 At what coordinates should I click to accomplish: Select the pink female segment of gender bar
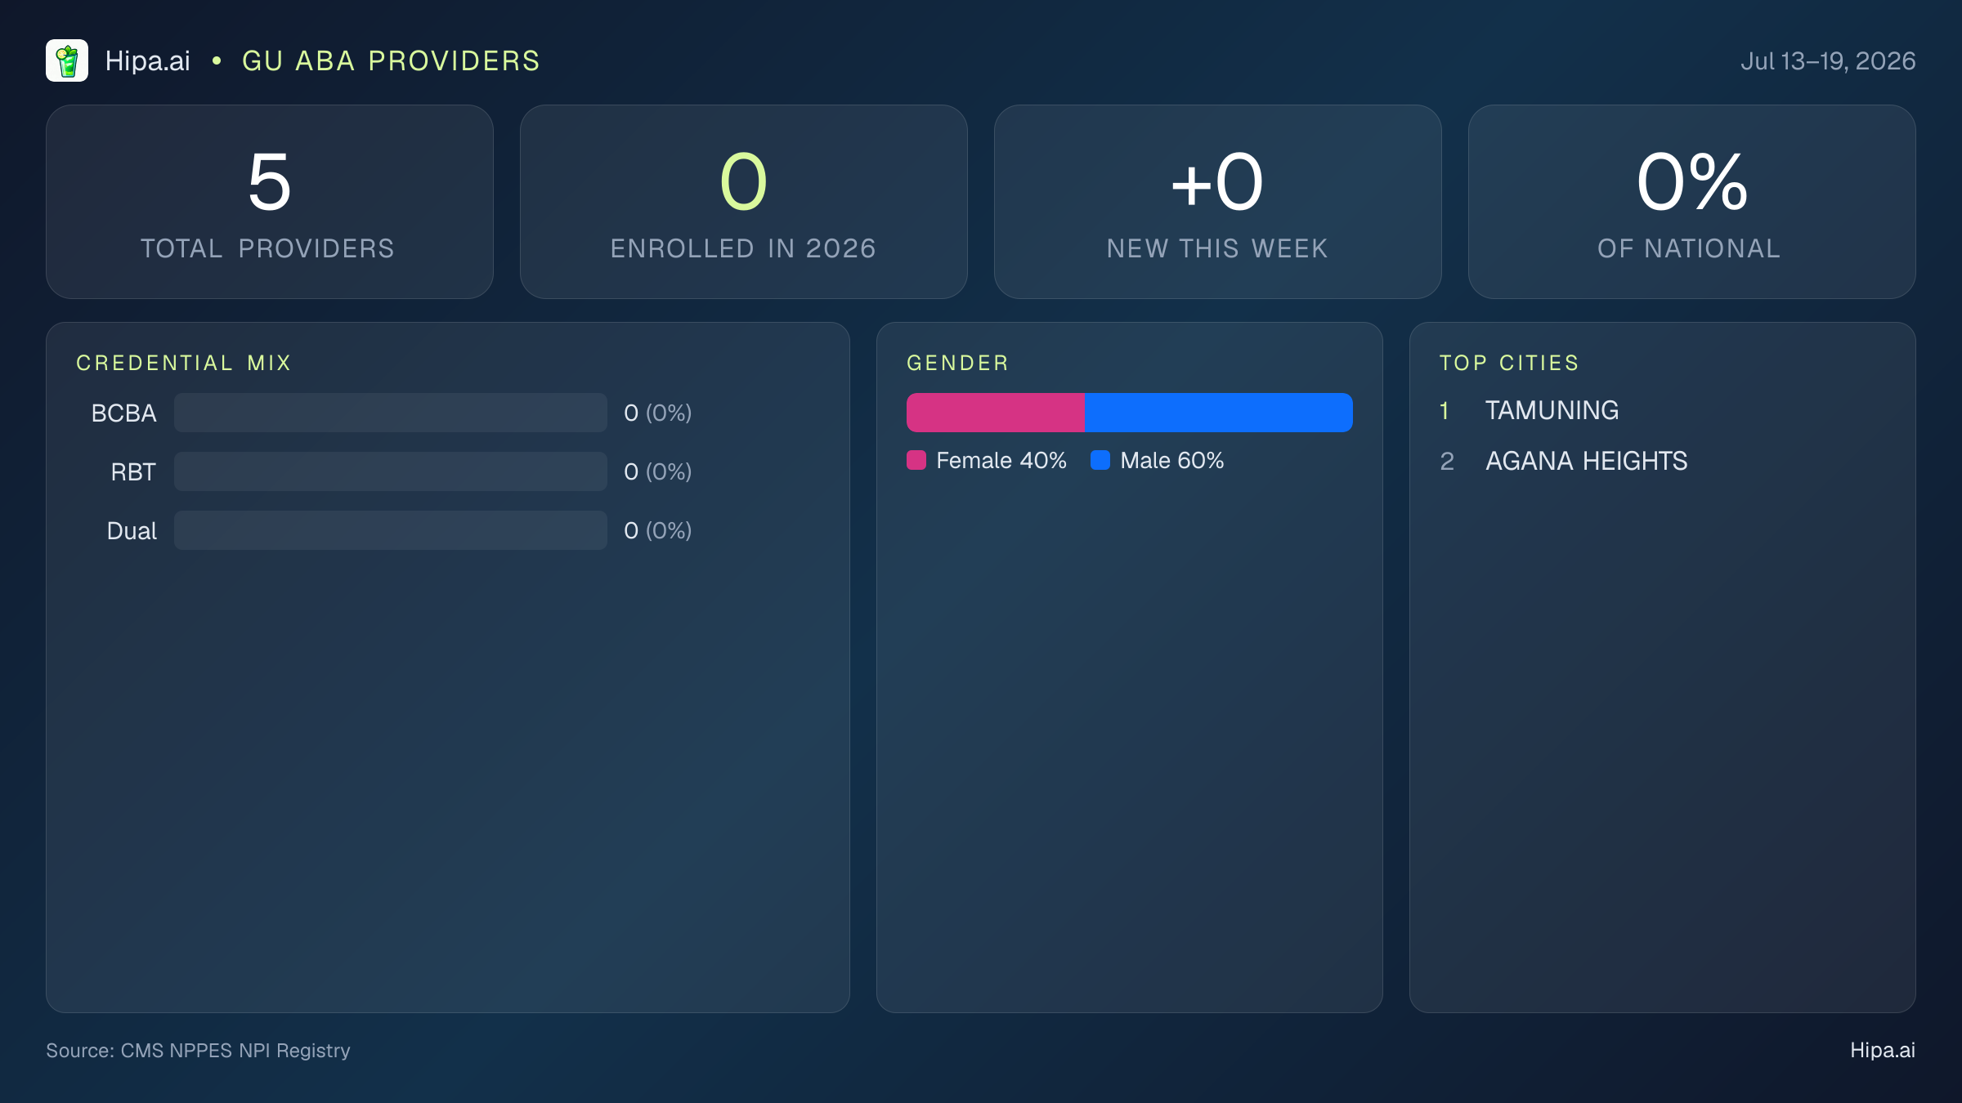(996, 413)
